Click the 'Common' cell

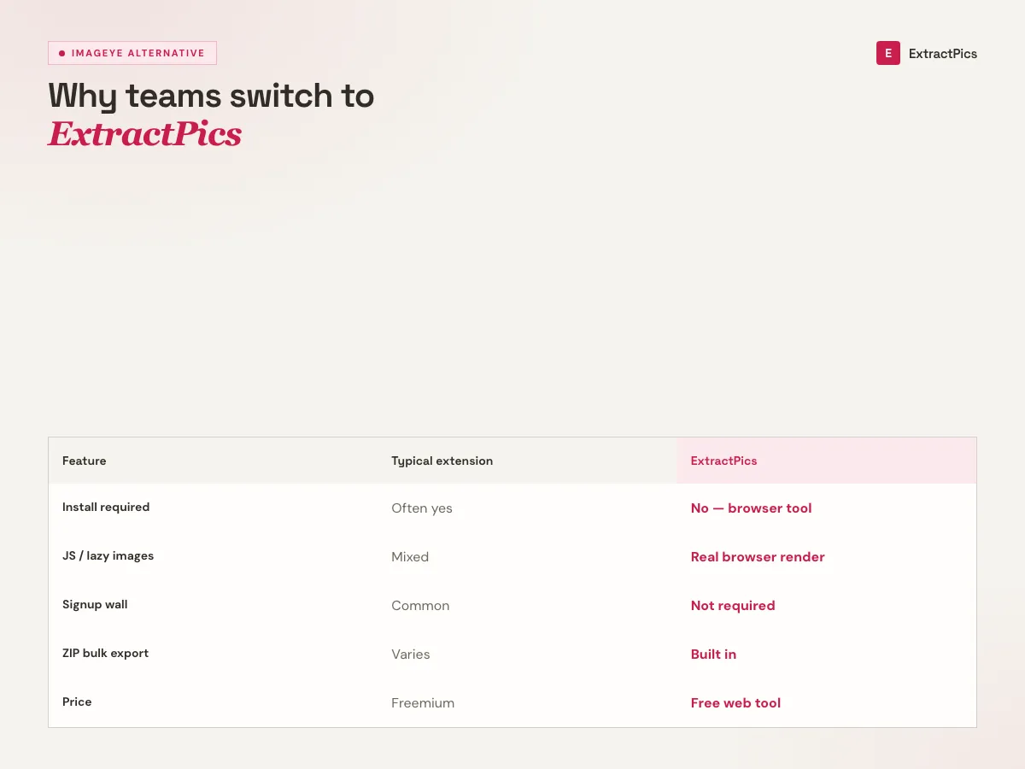coord(420,606)
